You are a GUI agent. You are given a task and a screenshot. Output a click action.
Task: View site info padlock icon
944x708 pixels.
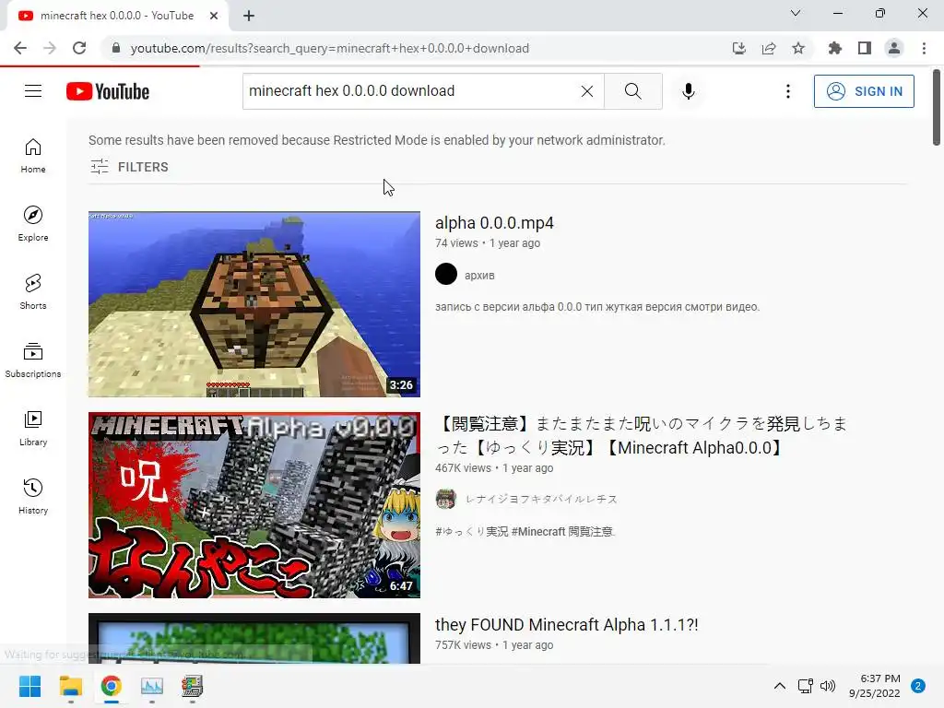tap(116, 48)
